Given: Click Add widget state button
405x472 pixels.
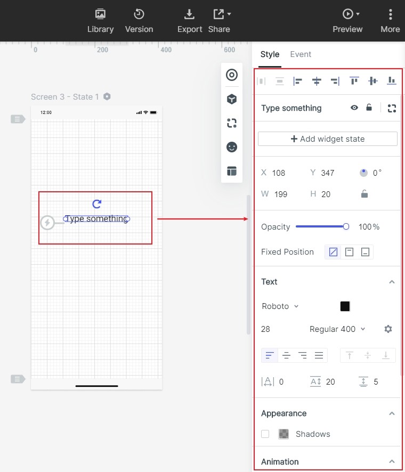Looking at the screenshot, I should (328, 139).
